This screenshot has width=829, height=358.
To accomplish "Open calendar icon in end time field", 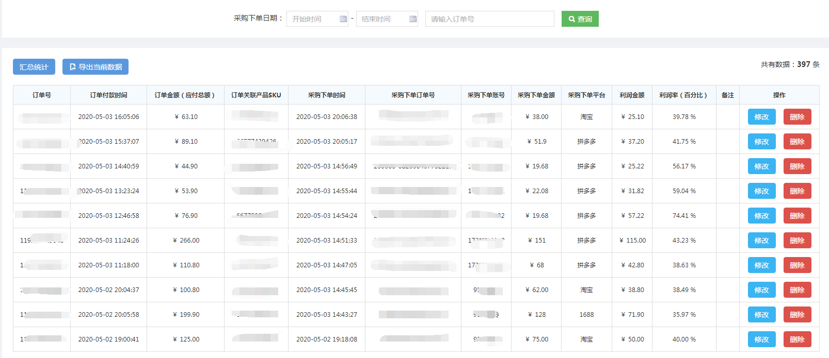I will (x=413, y=19).
